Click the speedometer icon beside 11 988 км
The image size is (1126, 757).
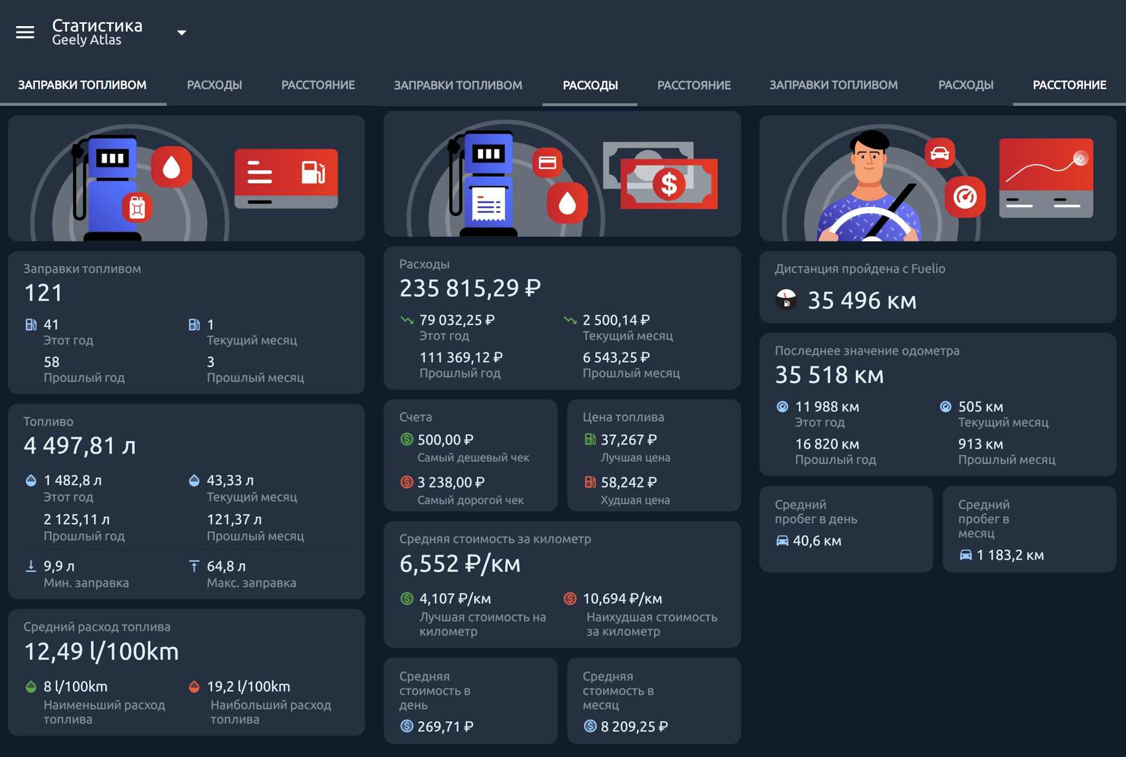pyautogui.click(x=782, y=407)
